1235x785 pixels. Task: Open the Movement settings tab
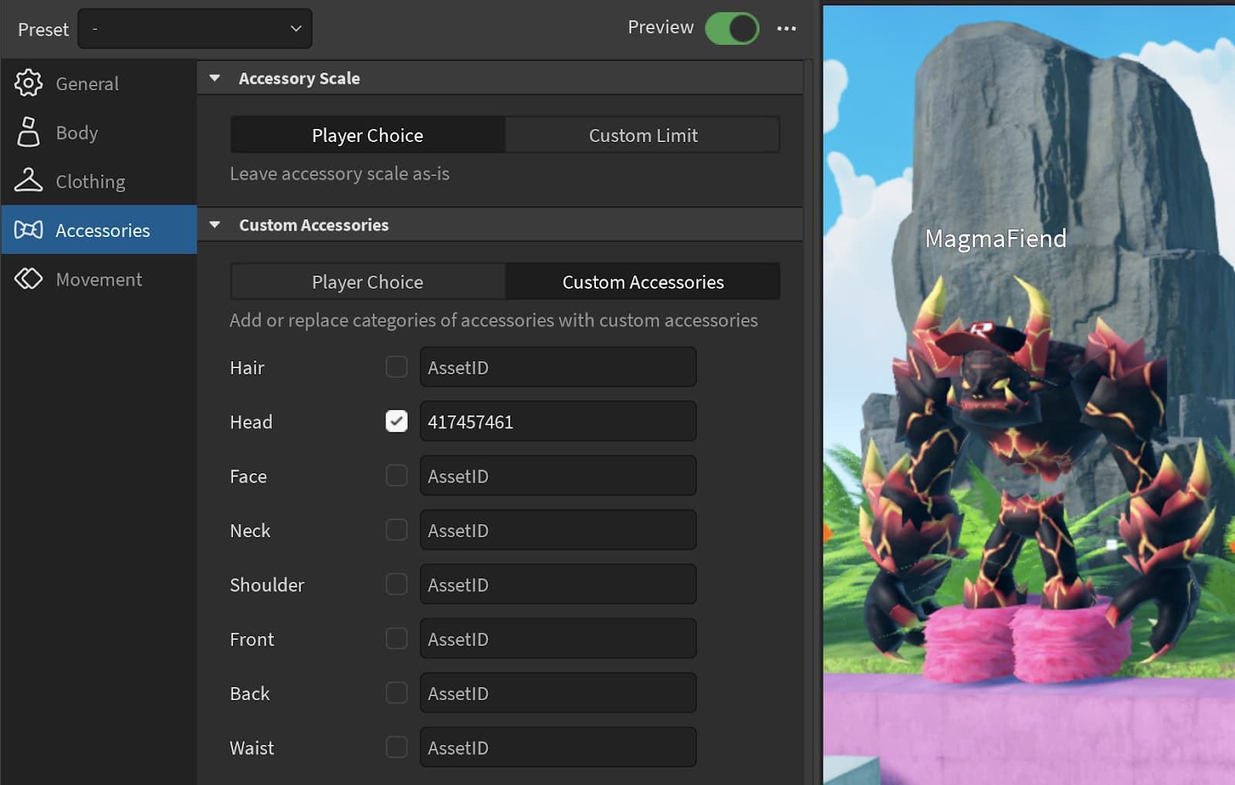99,279
